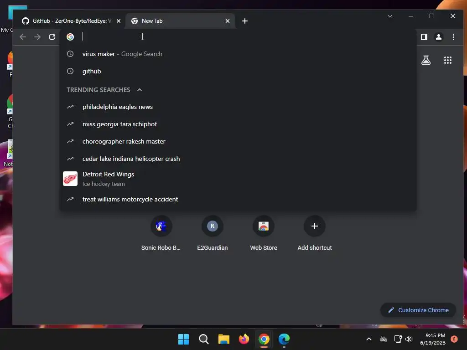The image size is (467, 350).
Task: Click the clock icon beside 'virus maker'
Action: [70, 54]
